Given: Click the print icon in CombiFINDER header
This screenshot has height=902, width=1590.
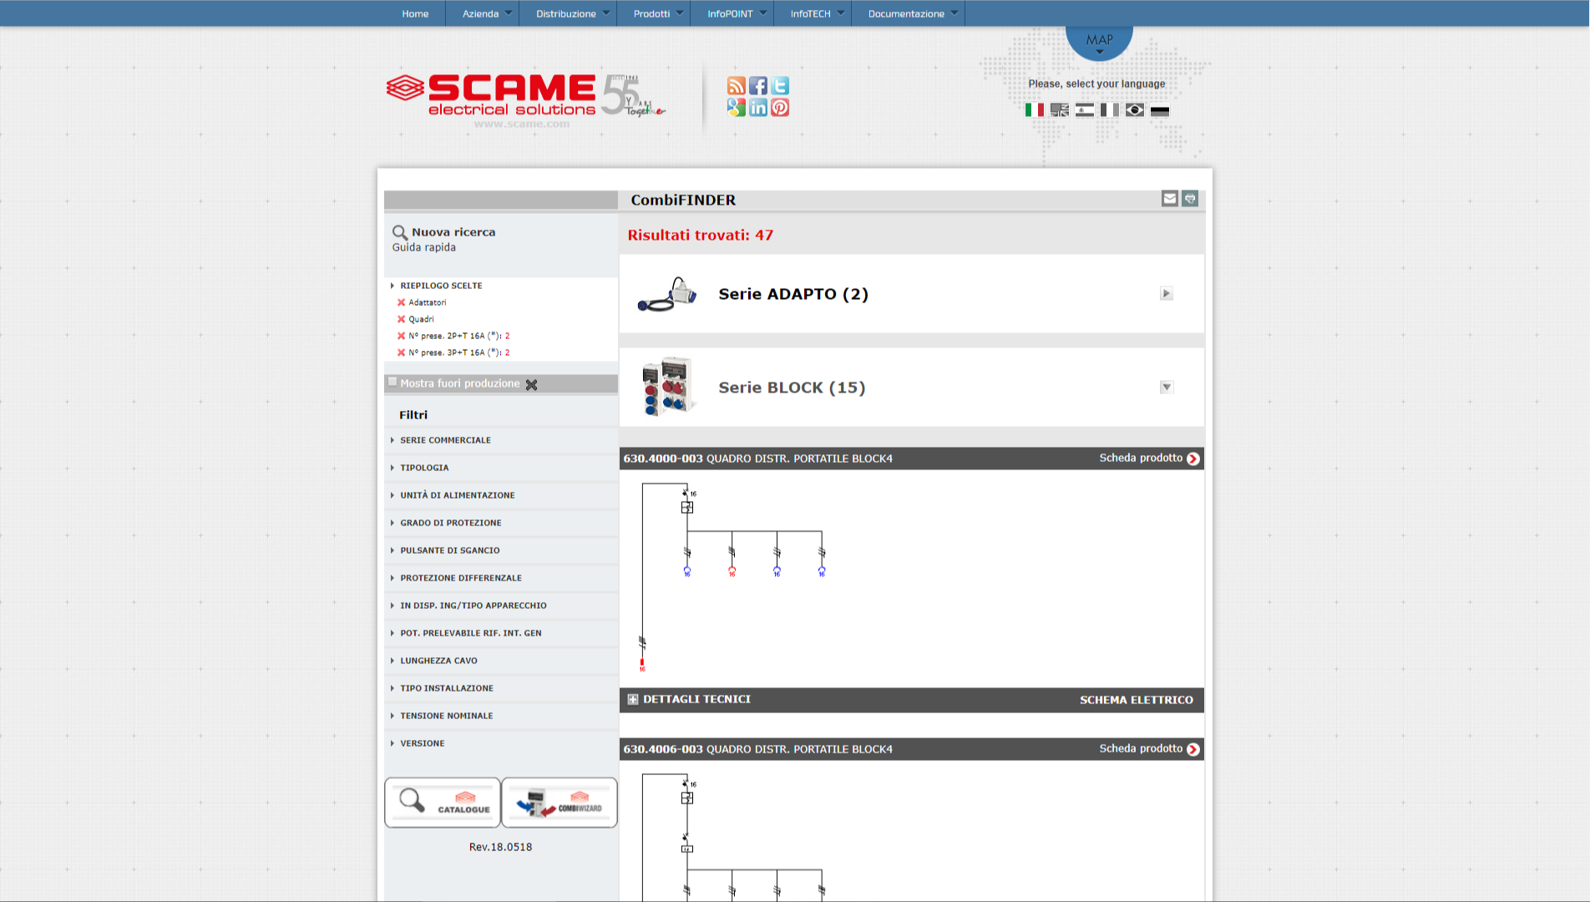Looking at the screenshot, I should pos(1190,199).
